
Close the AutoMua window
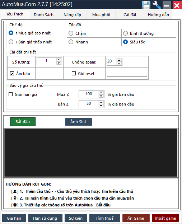click(x=177, y=5)
